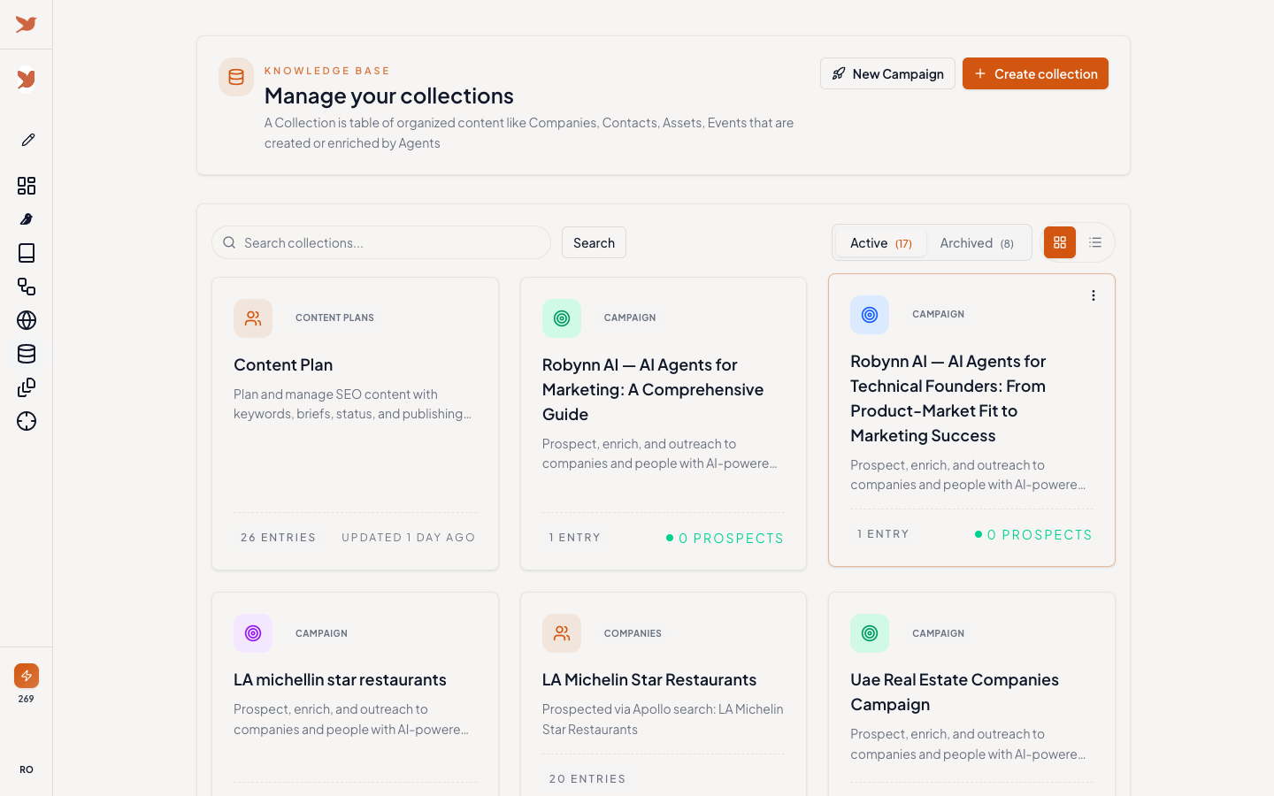Open the target crosshair icon in sidebar
The image size is (1274, 796).
click(27, 422)
